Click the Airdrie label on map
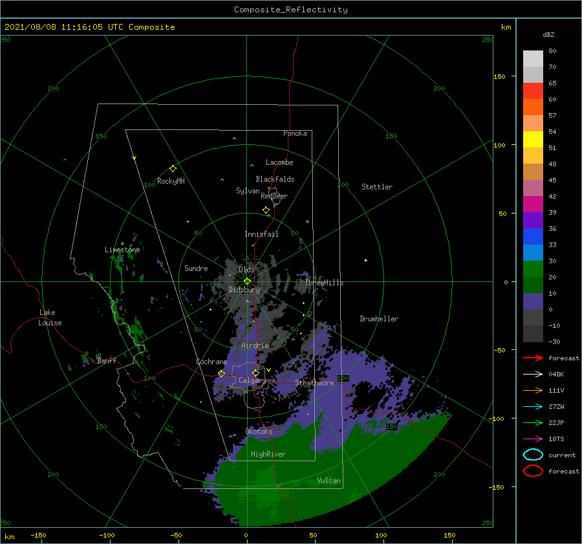582x544 pixels. pyautogui.click(x=255, y=345)
